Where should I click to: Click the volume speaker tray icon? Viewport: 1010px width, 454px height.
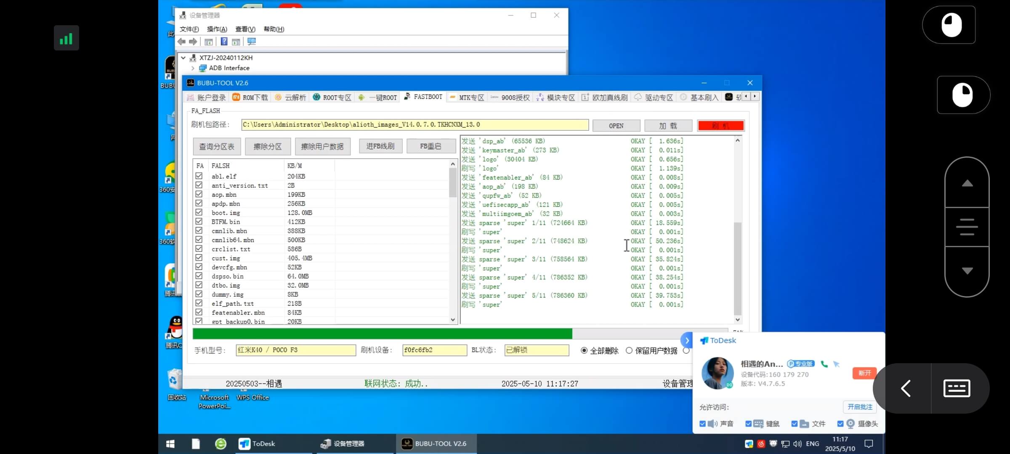coord(797,444)
